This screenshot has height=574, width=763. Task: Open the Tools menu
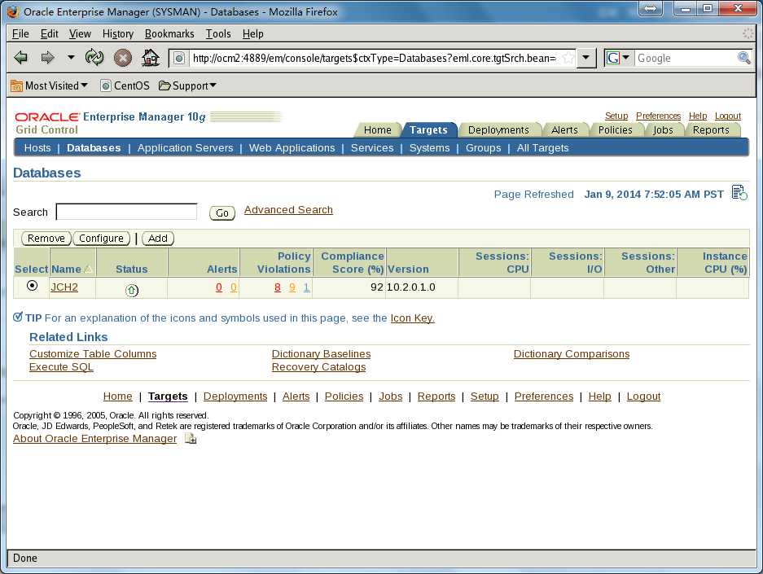pos(218,33)
